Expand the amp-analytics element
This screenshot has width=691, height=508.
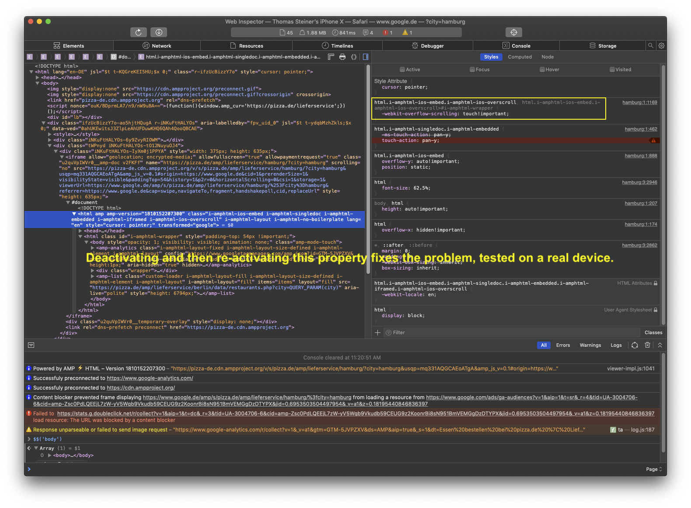[x=92, y=248]
